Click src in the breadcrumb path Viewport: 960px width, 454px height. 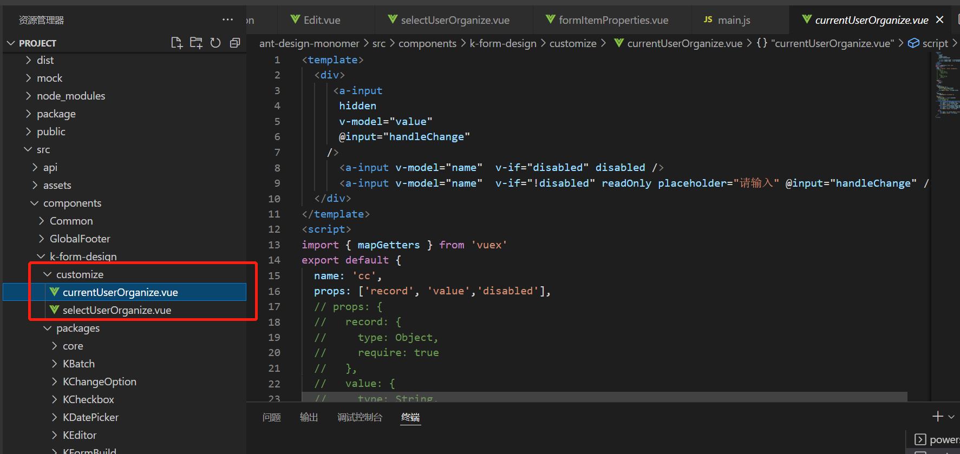pyautogui.click(x=379, y=43)
